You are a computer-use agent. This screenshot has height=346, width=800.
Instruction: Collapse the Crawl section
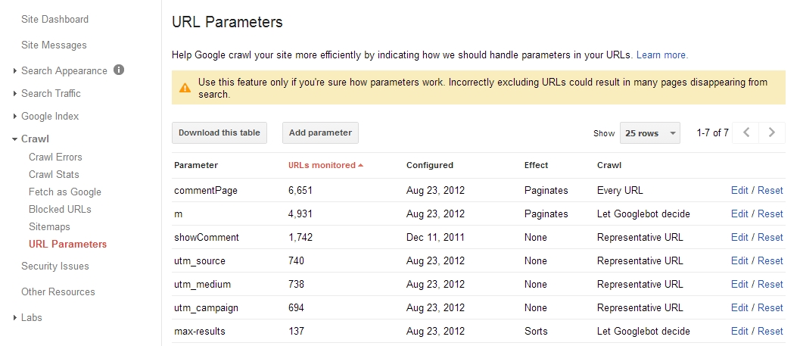[15, 139]
